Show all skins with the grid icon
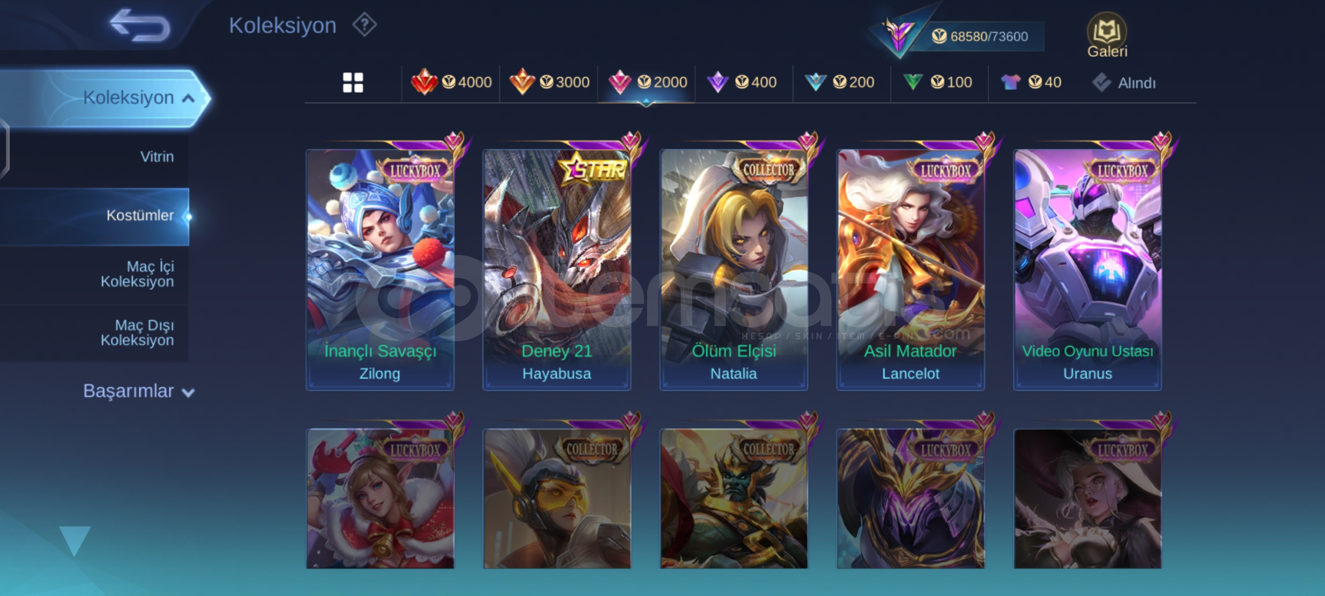 click(353, 83)
